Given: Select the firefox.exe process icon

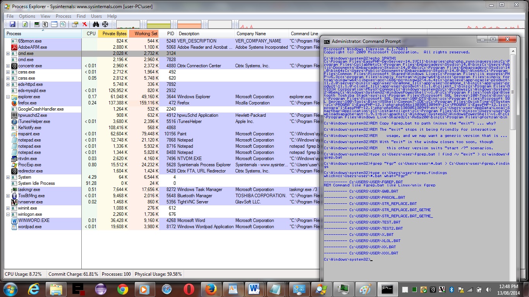Looking at the screenshot, I should (14, 103).
